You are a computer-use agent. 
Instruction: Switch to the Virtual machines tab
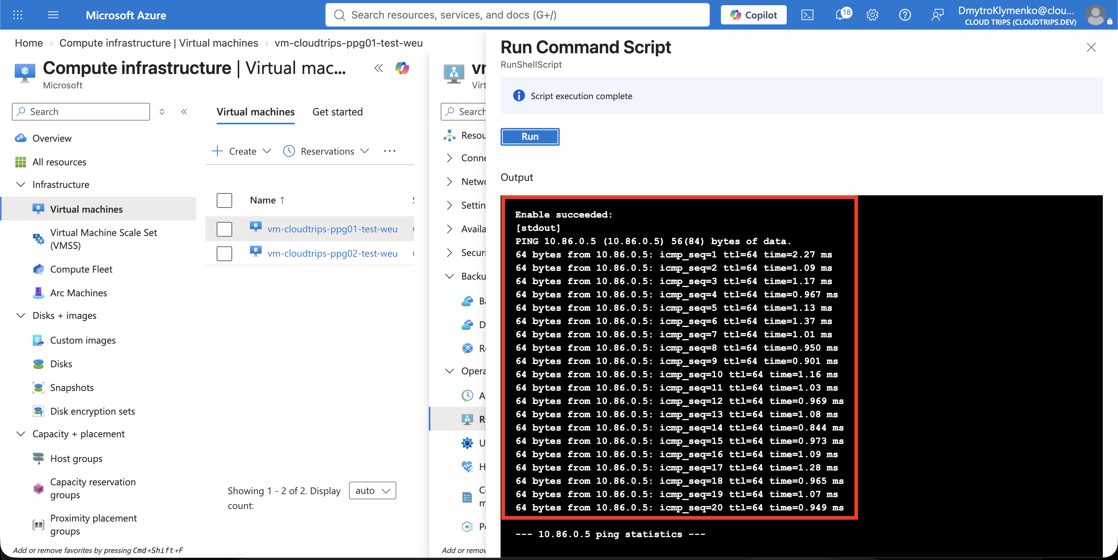pos(255,112)
